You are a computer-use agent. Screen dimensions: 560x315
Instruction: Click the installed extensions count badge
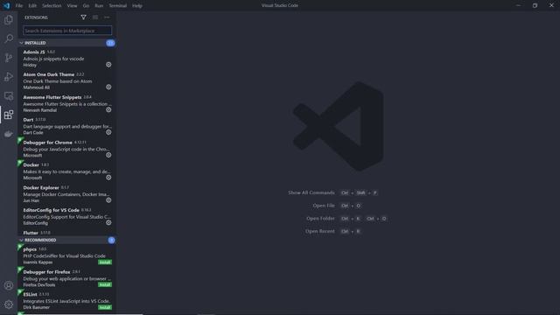point(110,43)
